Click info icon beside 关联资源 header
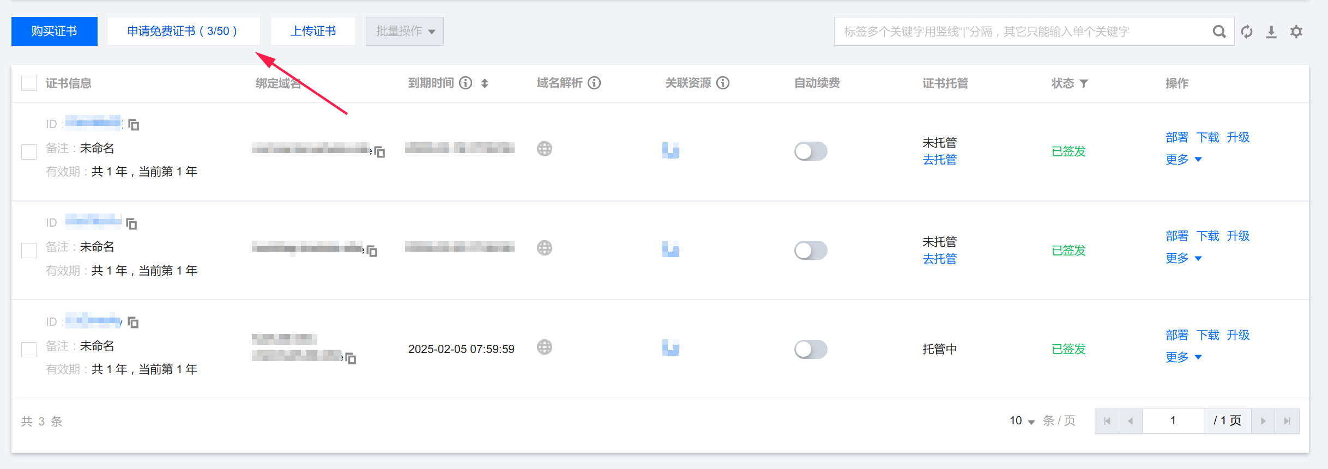The width and height of the screenshot is (1328, 469). 723,83
